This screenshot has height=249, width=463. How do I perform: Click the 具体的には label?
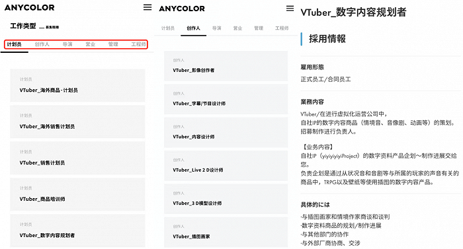click(315, 205)
